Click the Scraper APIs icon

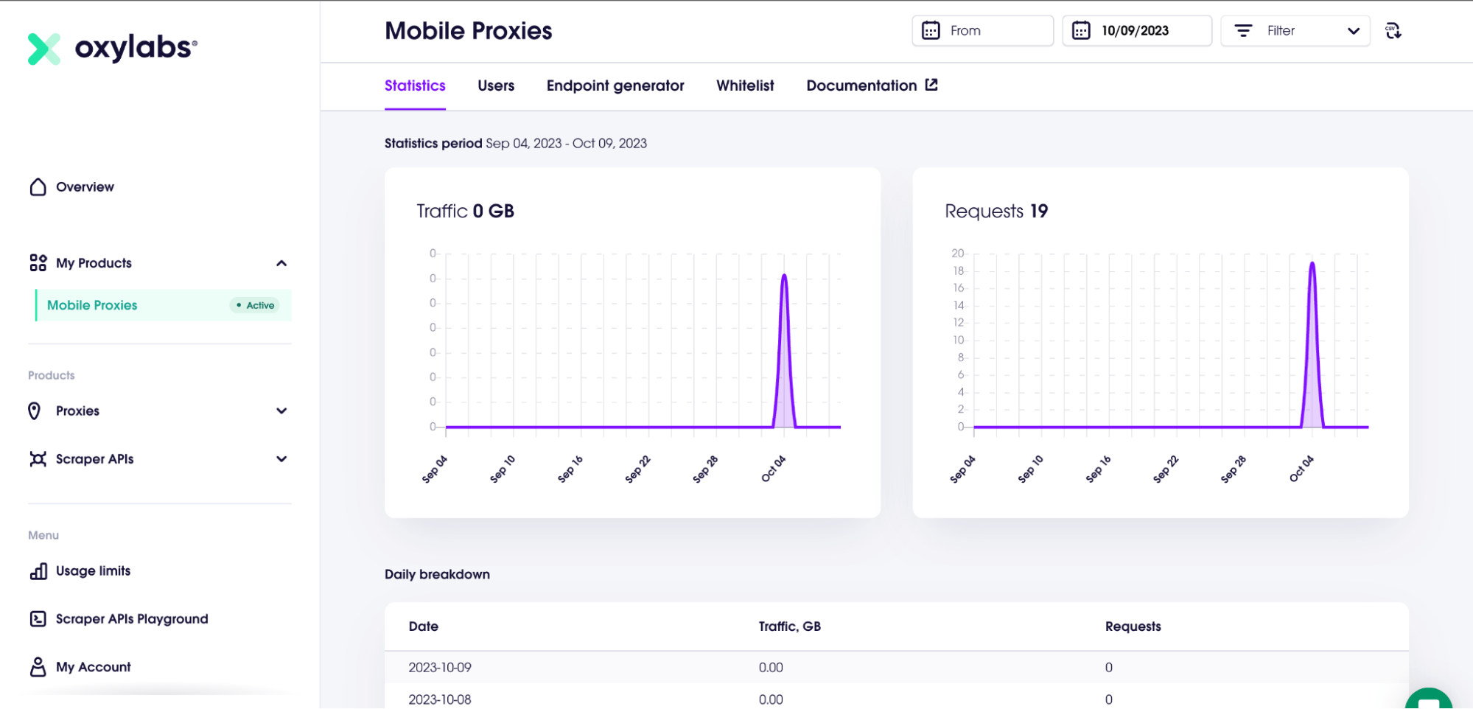(38, 459)
